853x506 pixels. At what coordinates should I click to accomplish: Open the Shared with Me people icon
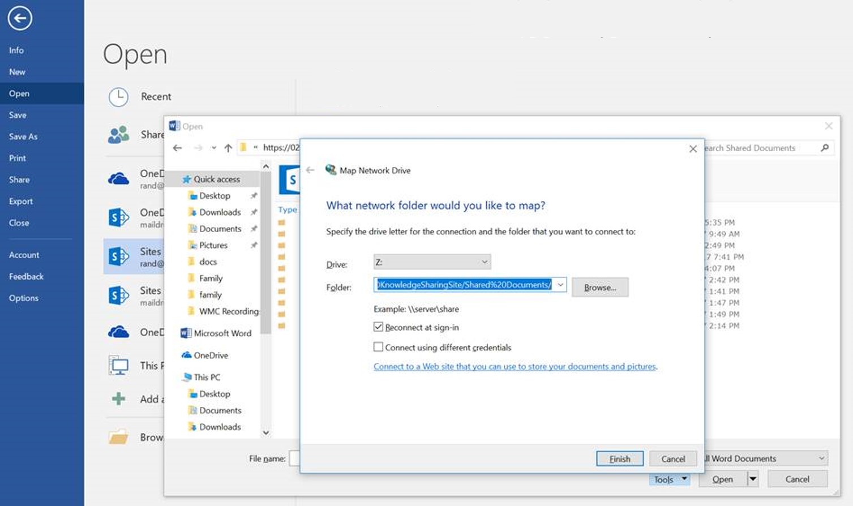pos(118,135)
